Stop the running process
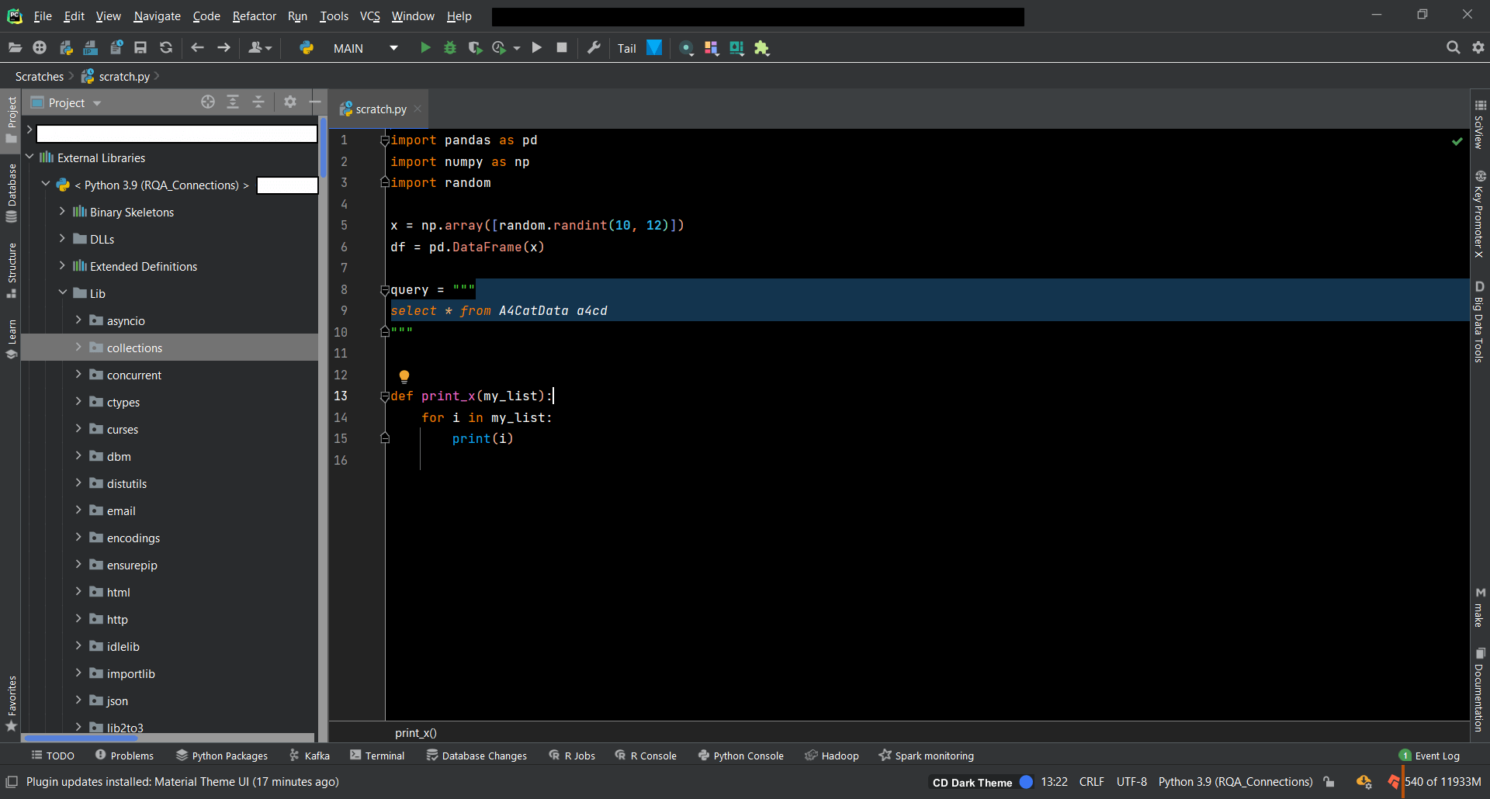This screenshot has height=799, width=1490. tap(562, 47)
